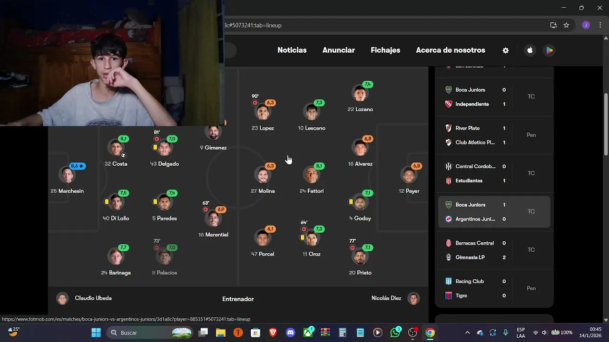Image resolution: width=609 pixels, height=342 pixels.
Task: Select player 22 Lozano
Action: [x=360, y=97]
